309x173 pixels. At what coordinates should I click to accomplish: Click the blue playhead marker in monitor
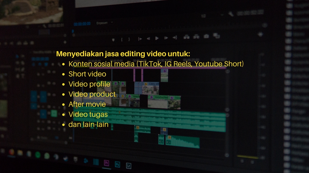coord(73,31)
